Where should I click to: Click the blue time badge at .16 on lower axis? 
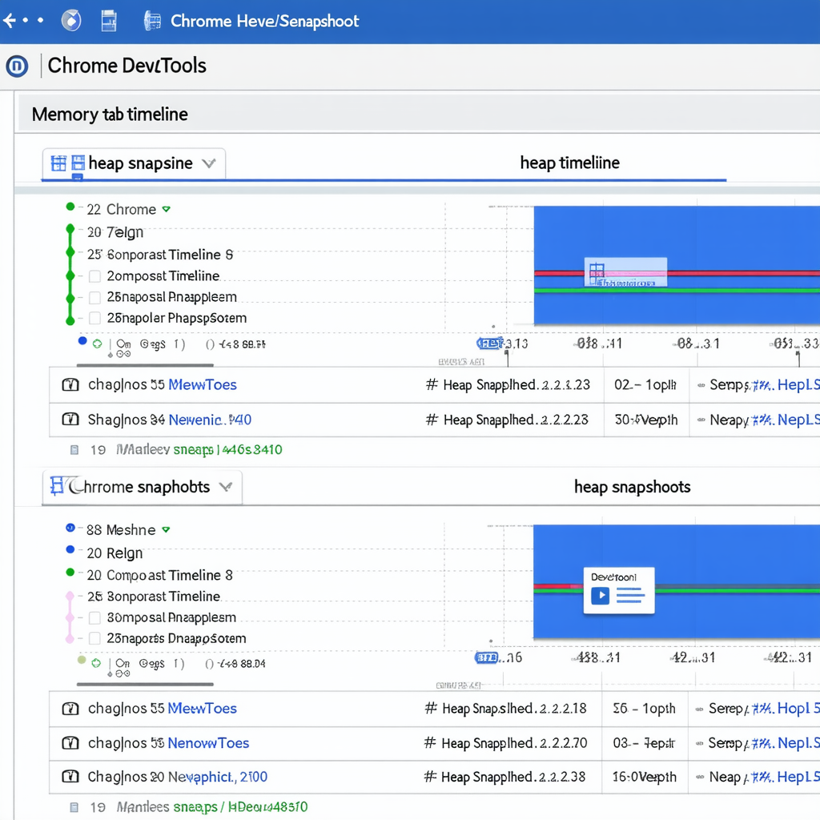[x=486, y=657]
